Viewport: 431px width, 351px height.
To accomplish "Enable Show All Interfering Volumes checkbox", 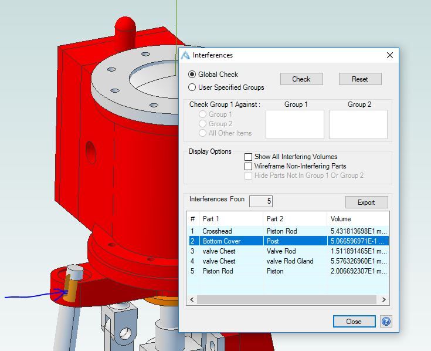I will (x=248, y=157).
